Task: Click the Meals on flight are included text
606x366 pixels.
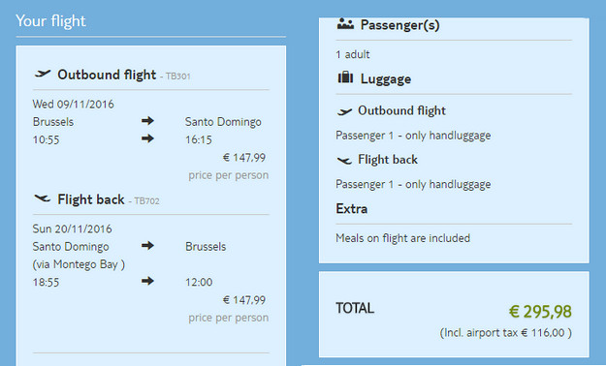Action: (x=402, y=238)
